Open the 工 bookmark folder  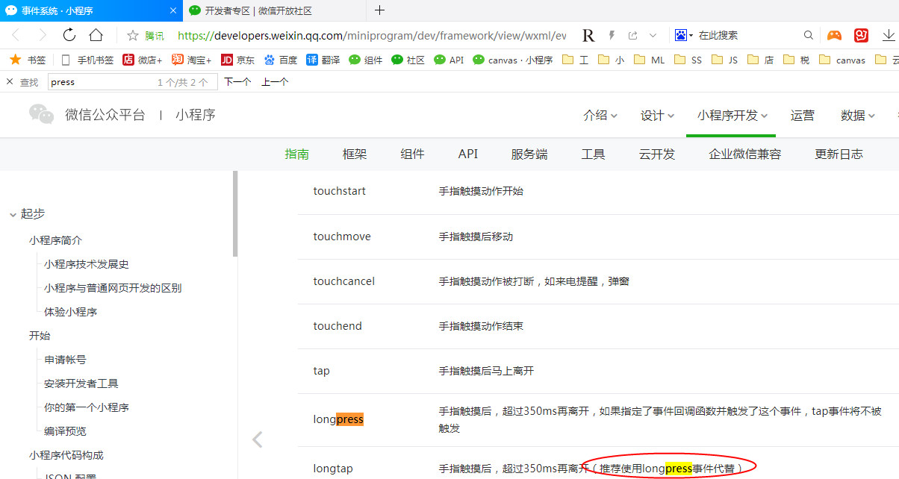click(x=575, y=60)
